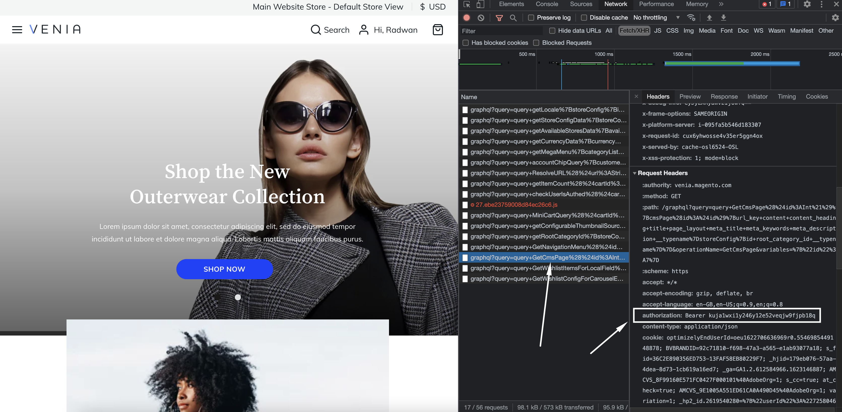The image size is (842, 412).
Task: Enable the Preserve log checkbox
Action: point(531,18)
